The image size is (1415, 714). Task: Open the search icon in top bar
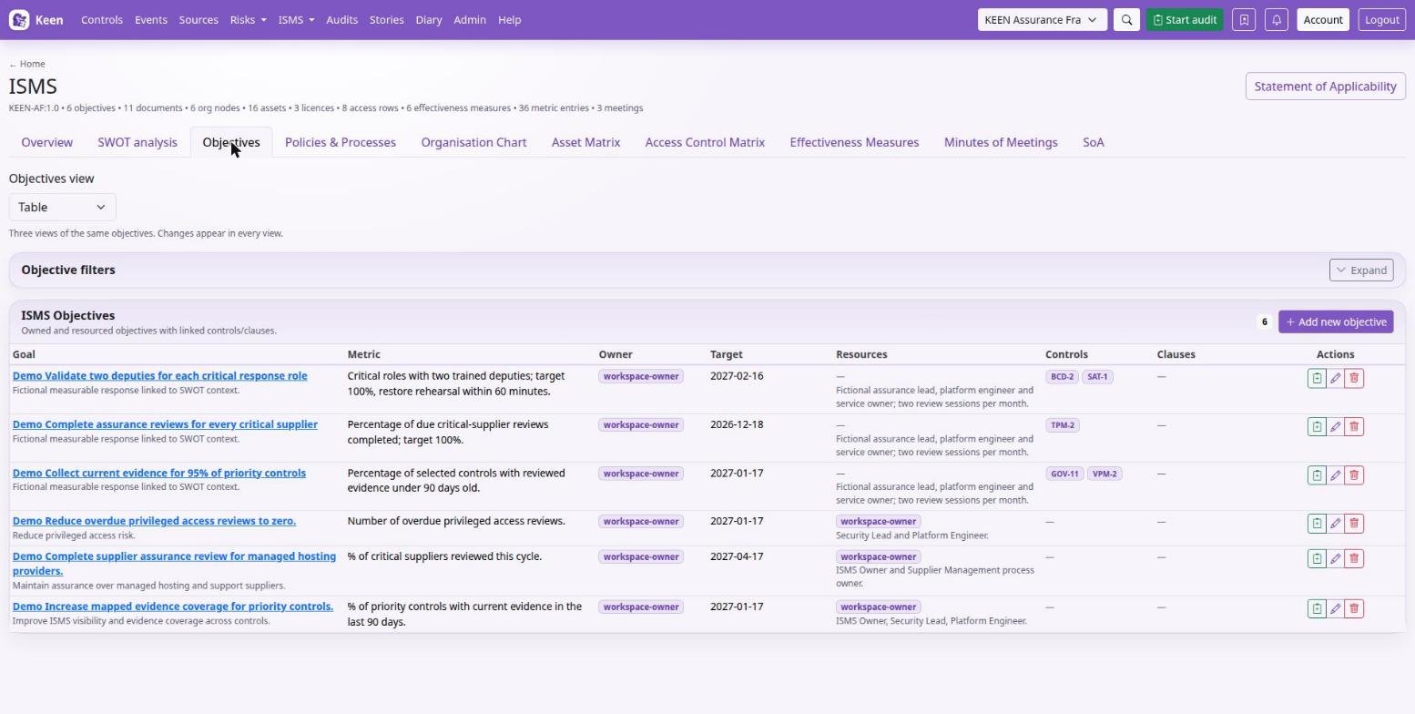[x=1126, y=20]
